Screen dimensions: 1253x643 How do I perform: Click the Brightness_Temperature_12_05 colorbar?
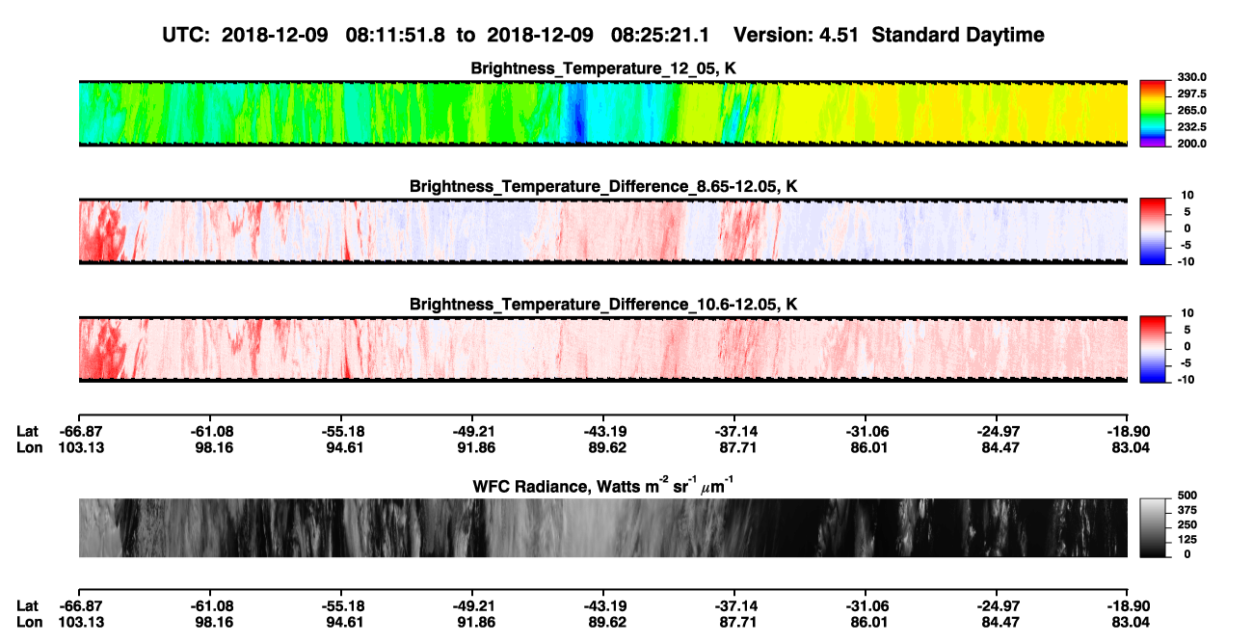(x=1154, y=113)
